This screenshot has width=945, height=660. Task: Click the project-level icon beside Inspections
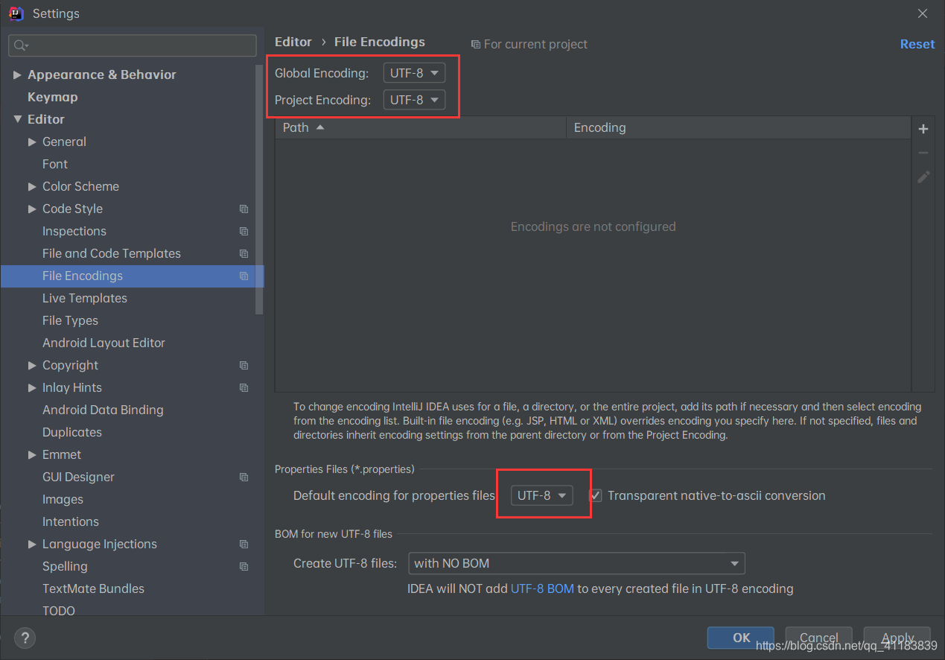[244, 232]
